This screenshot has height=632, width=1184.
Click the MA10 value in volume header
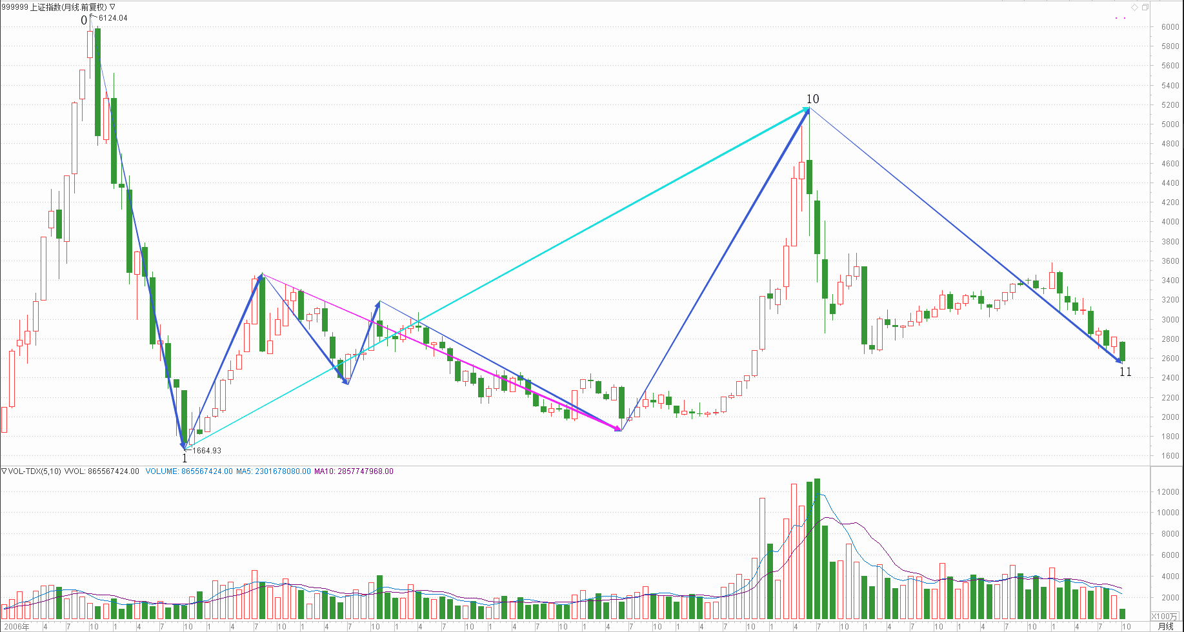click(354, 471)
